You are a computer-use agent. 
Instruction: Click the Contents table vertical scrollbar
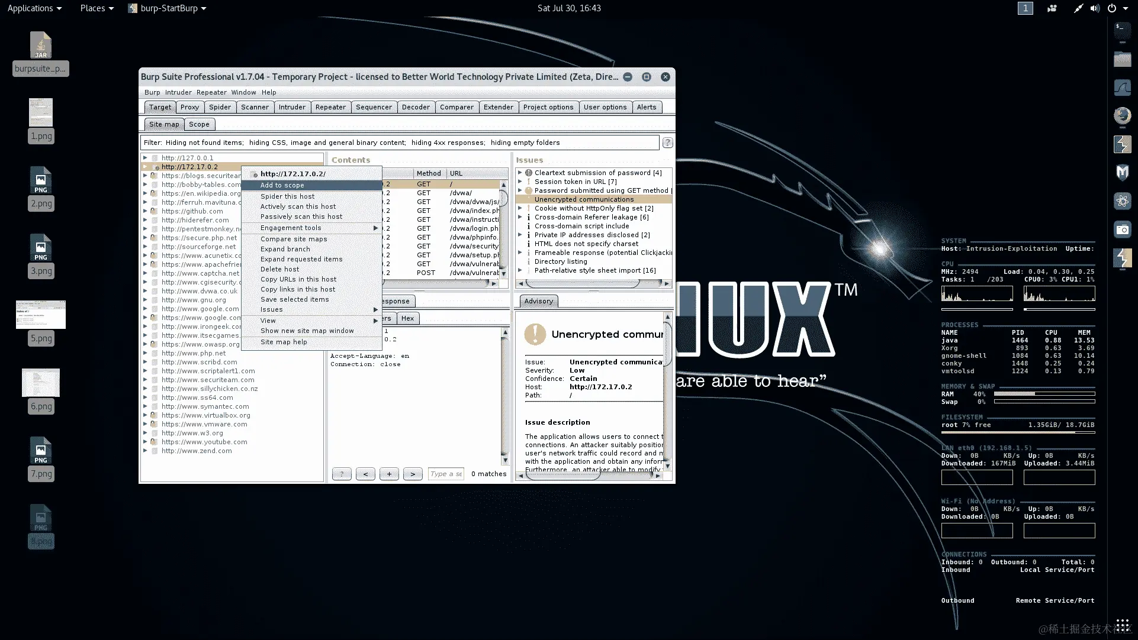tap(504, 229)
